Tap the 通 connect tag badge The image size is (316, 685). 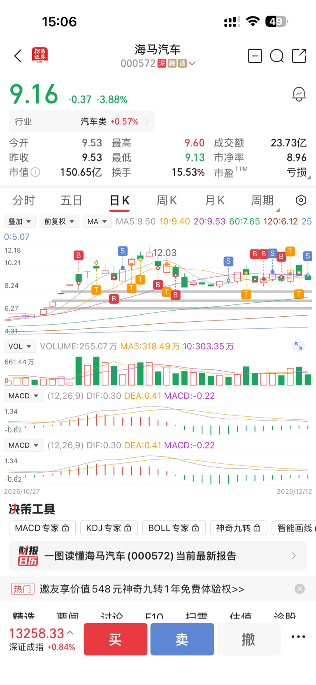[x=182, y=63]
